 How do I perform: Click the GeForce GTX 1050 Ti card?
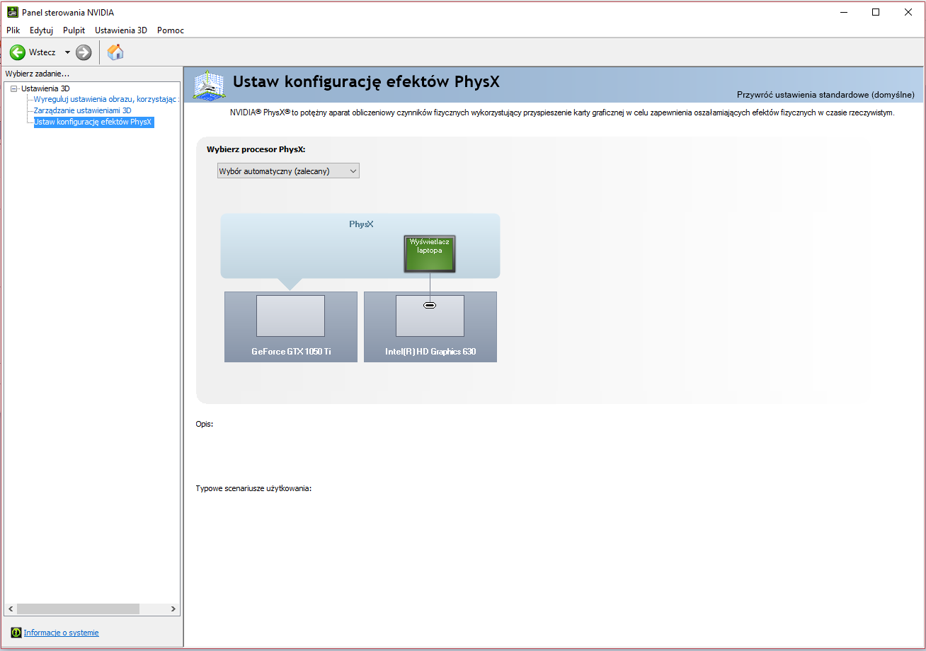point(291,327)
